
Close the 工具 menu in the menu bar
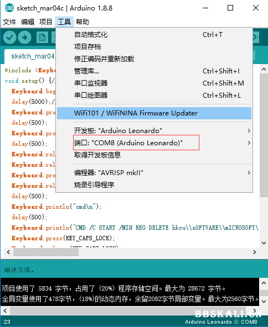[64, 22]
